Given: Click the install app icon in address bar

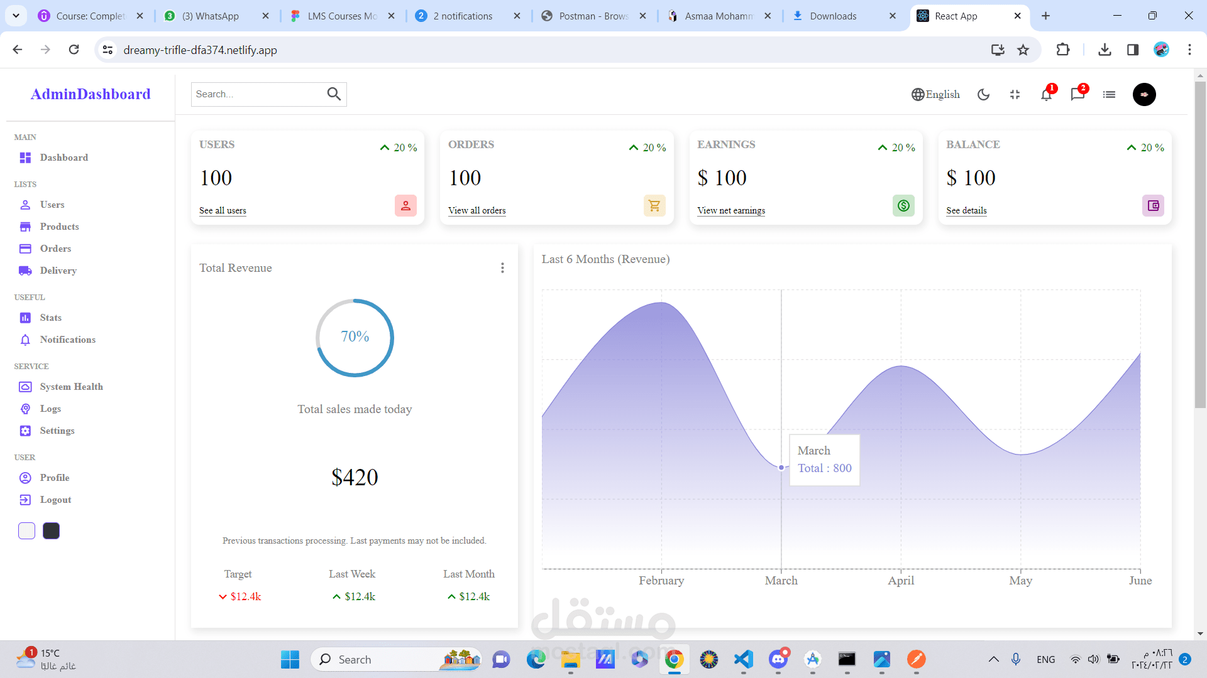Looking at the screenshot, I should point(998,50).
